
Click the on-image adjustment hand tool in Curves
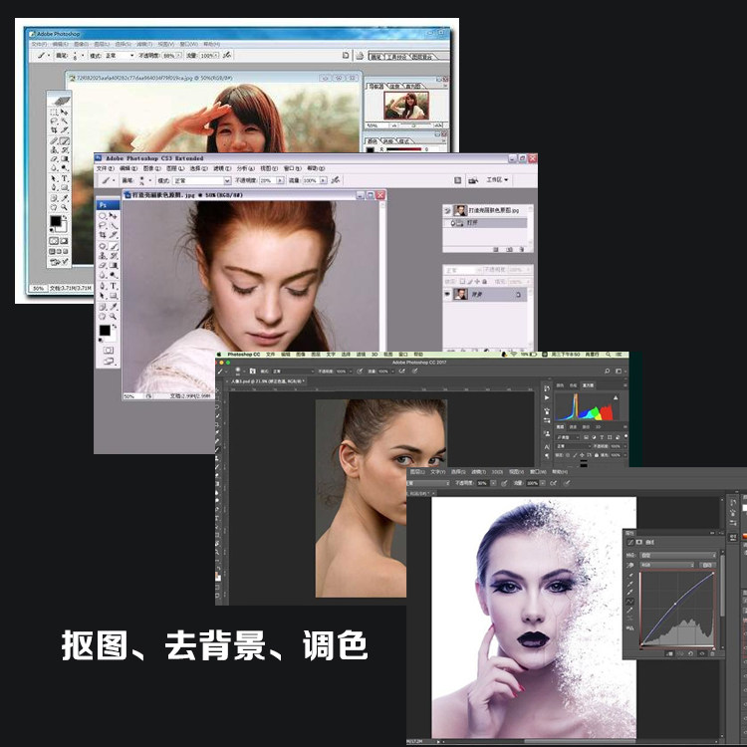629,565
